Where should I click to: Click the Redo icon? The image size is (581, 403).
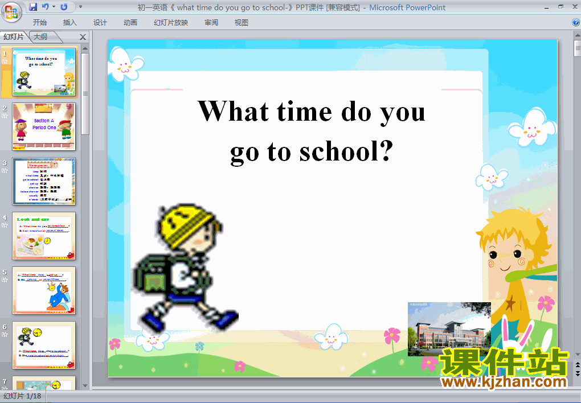[x=64, y=7]
